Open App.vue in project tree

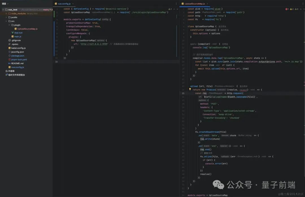pos(18,33)
